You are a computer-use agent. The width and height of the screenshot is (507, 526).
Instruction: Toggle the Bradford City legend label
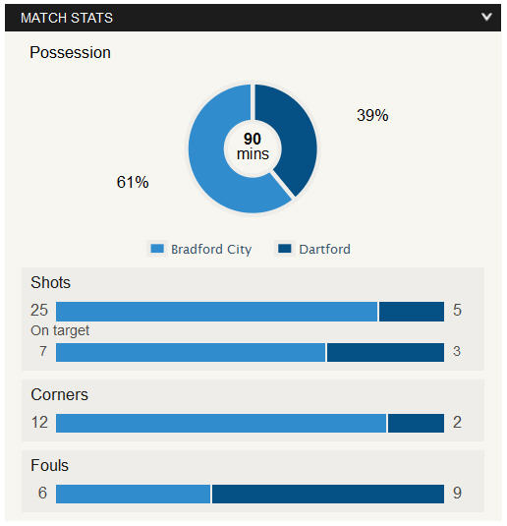pyautogui.click(x=211, y=250)
